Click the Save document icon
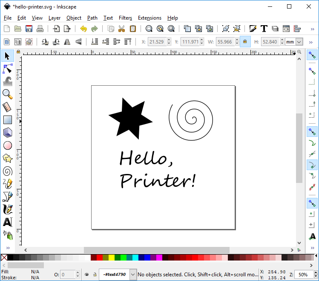Image resolution: width=319 pixels, height=281 pixels. point(29,29)
